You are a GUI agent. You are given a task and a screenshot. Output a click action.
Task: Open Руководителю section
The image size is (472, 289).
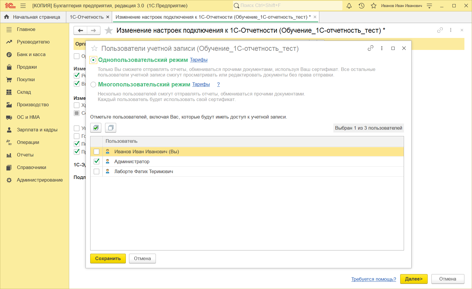coord(33,42)
